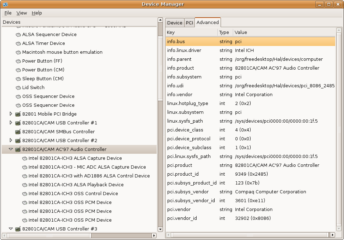Click the Lid Switch device icon

(18, 88)
